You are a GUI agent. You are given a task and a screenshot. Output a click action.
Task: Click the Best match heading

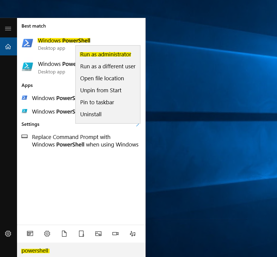33,26
